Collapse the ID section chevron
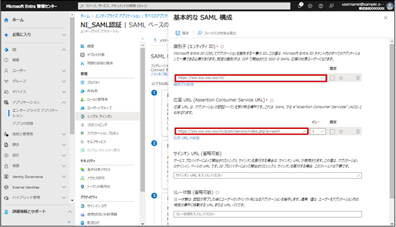 pos(64,50)
